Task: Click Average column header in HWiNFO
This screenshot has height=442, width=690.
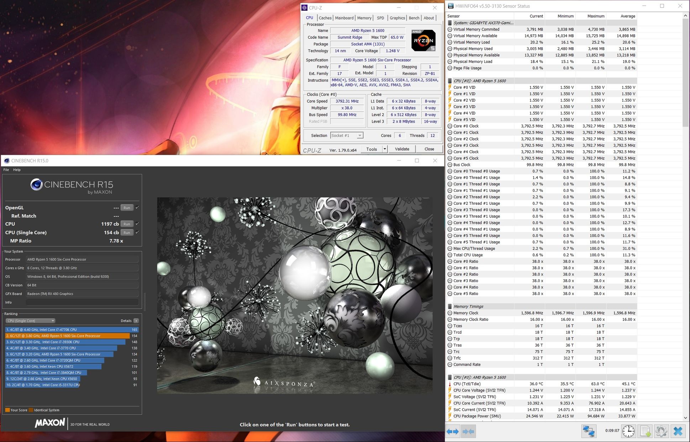Action: [x=621, y=16]
